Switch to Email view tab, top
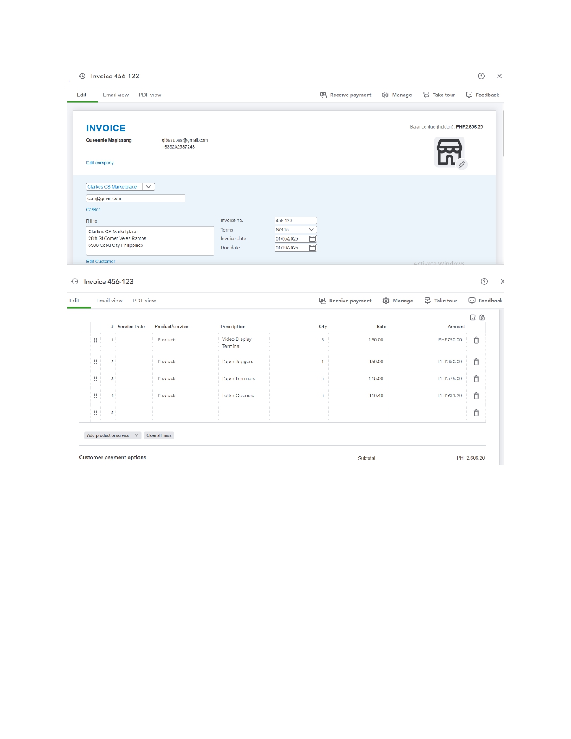This screenshot has height=739, width=571. point(116,95)
